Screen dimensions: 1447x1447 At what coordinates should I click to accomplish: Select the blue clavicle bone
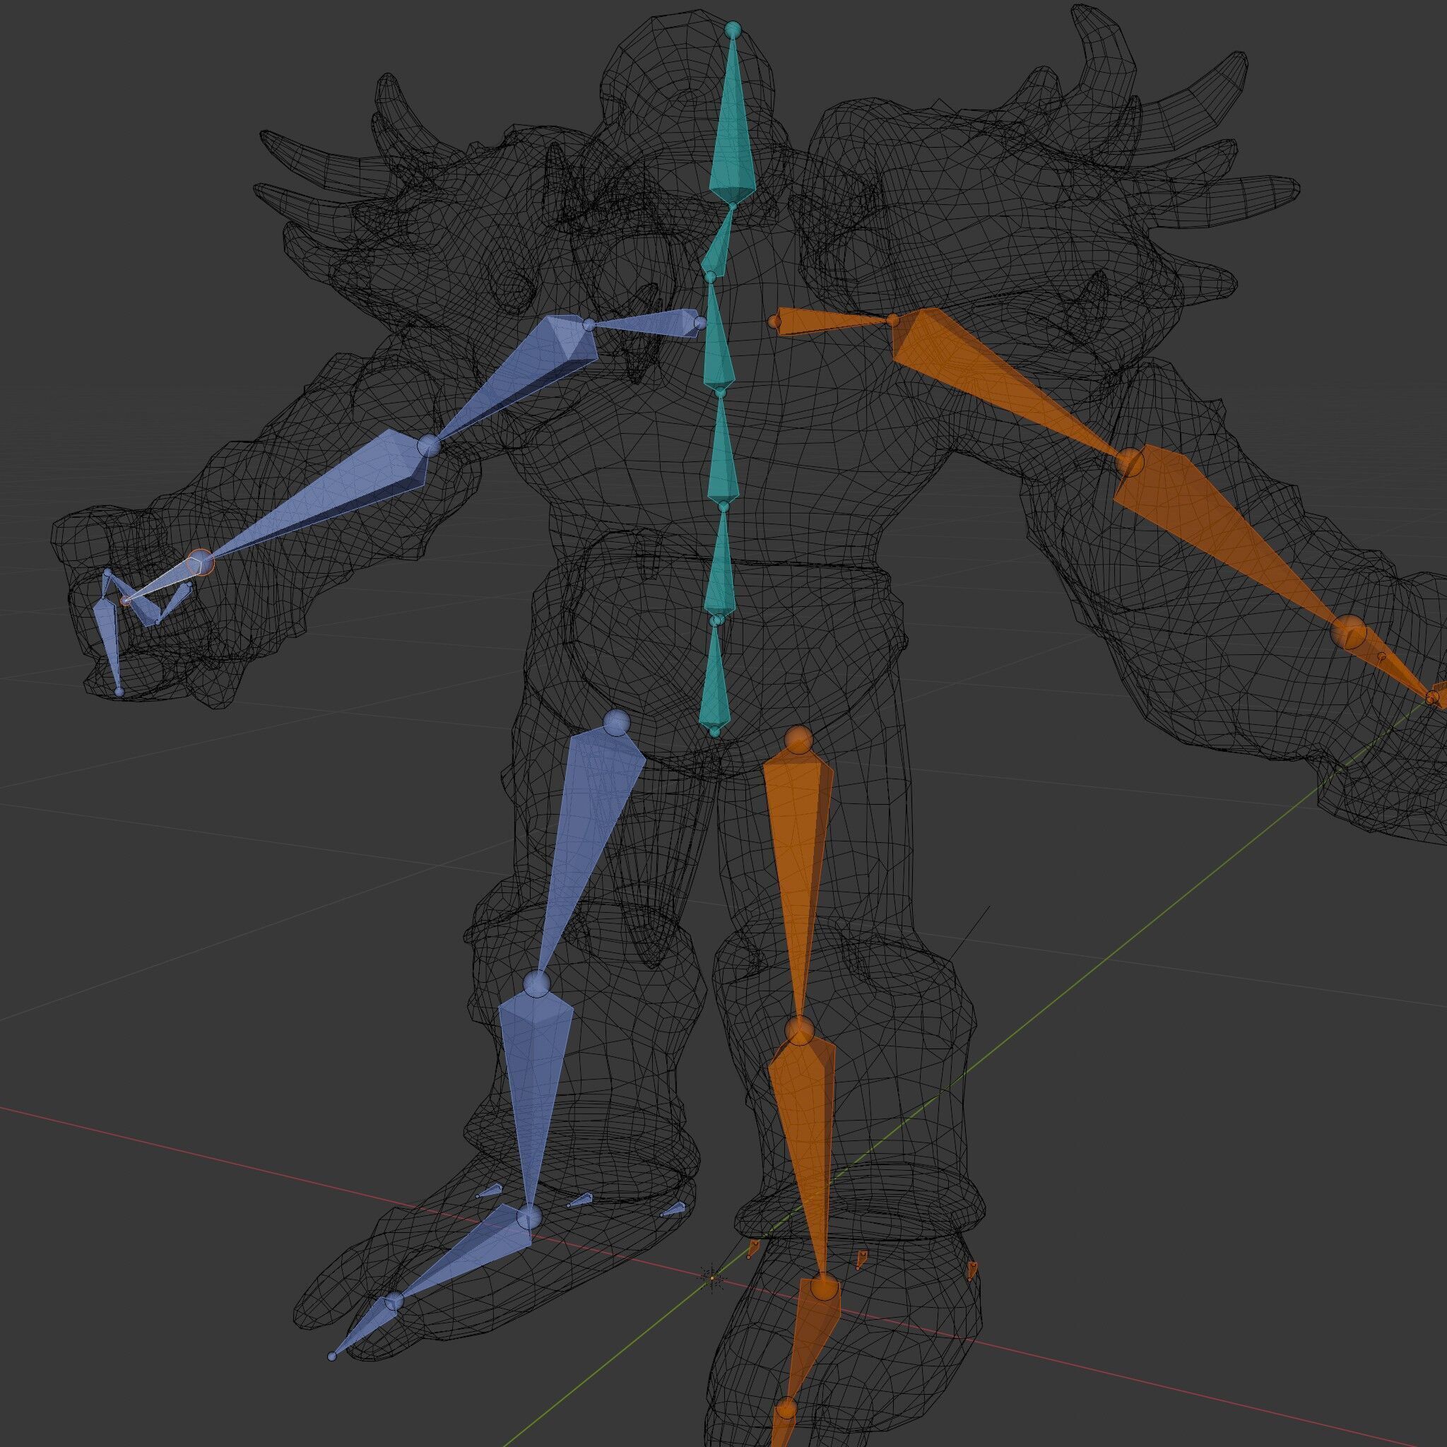tap(648, 324)
